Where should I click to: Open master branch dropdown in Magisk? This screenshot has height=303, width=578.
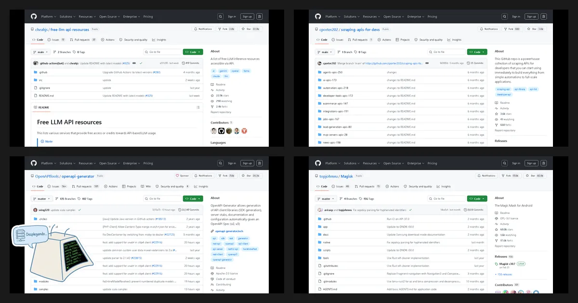coord(326,199)
